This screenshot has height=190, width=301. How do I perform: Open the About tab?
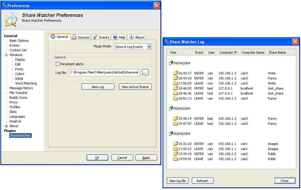pos(136,37)
